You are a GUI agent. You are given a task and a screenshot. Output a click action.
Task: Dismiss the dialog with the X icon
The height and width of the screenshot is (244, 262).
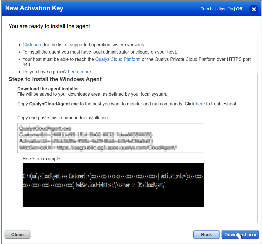(x=254, y=9)
